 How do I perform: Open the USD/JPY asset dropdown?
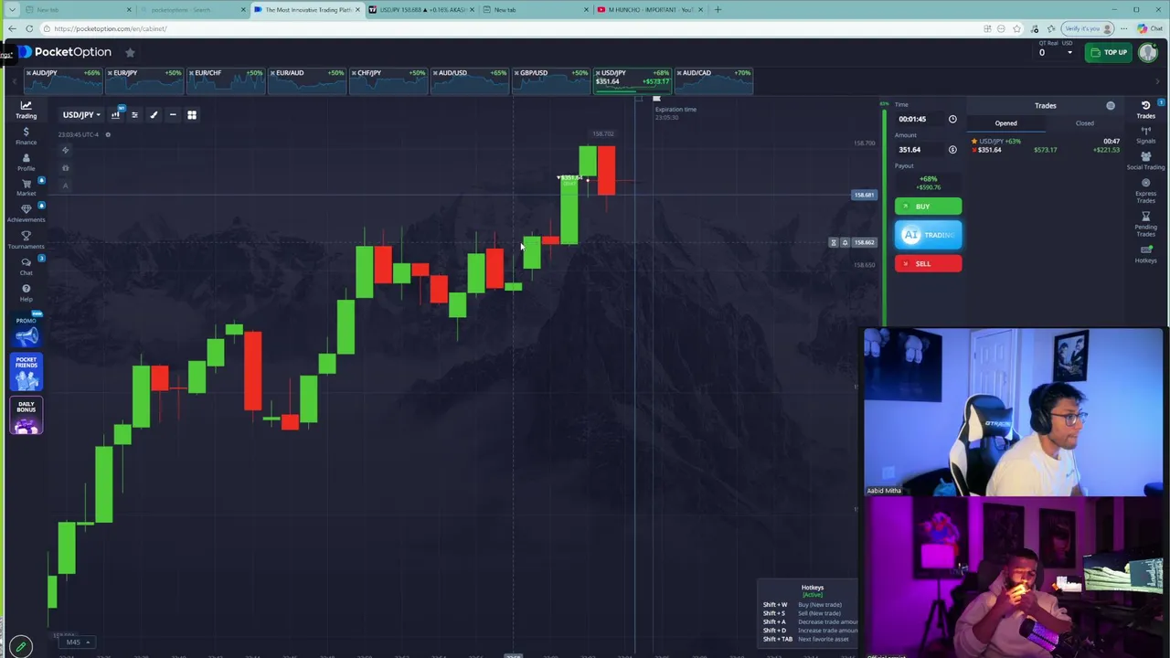[x=81, y=114]
